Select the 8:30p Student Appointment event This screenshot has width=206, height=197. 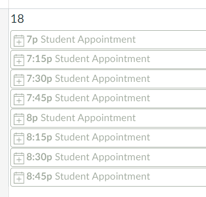point(108,157)
